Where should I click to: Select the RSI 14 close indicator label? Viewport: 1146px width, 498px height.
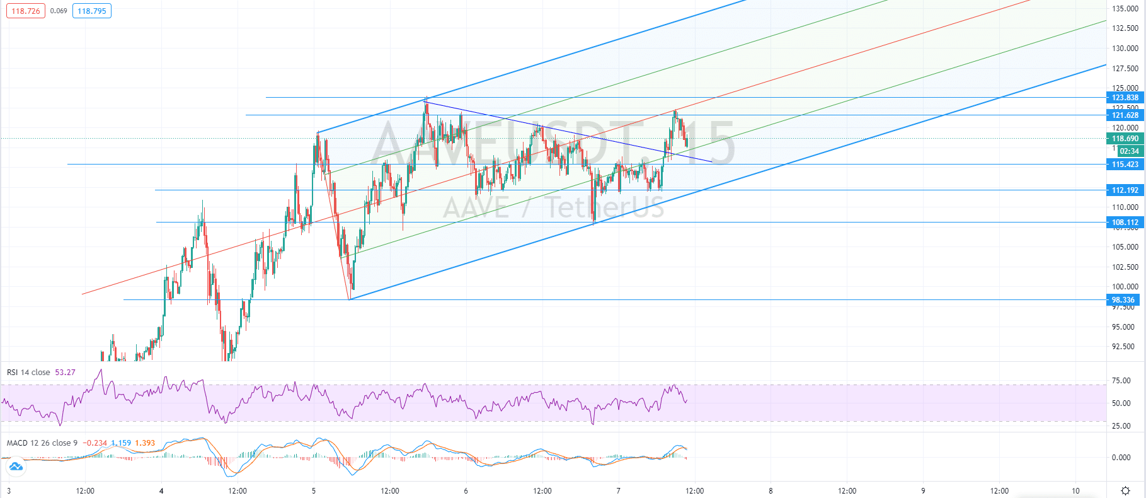point(28,373)
